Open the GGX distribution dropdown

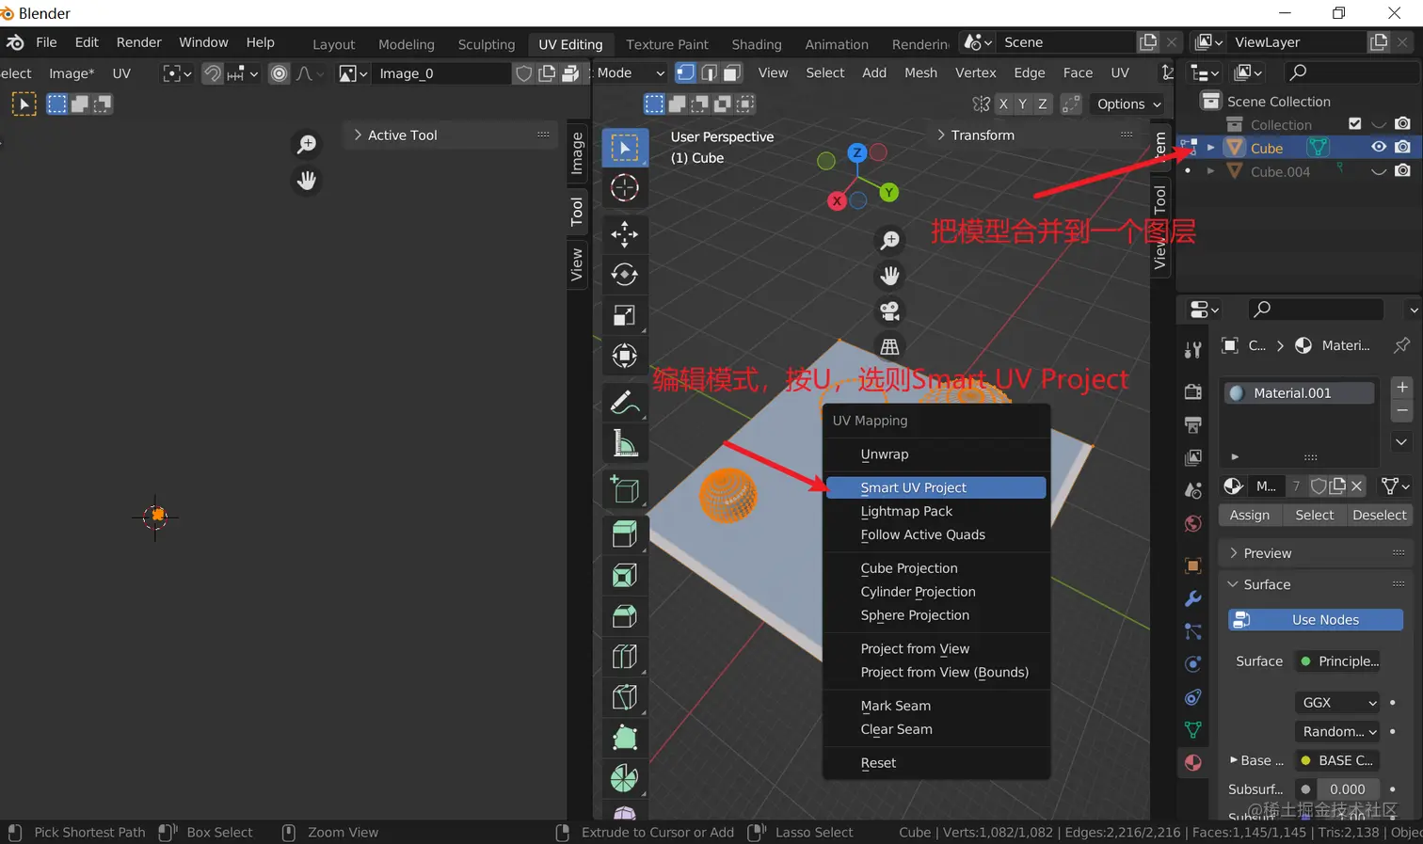pos(1339,703)
